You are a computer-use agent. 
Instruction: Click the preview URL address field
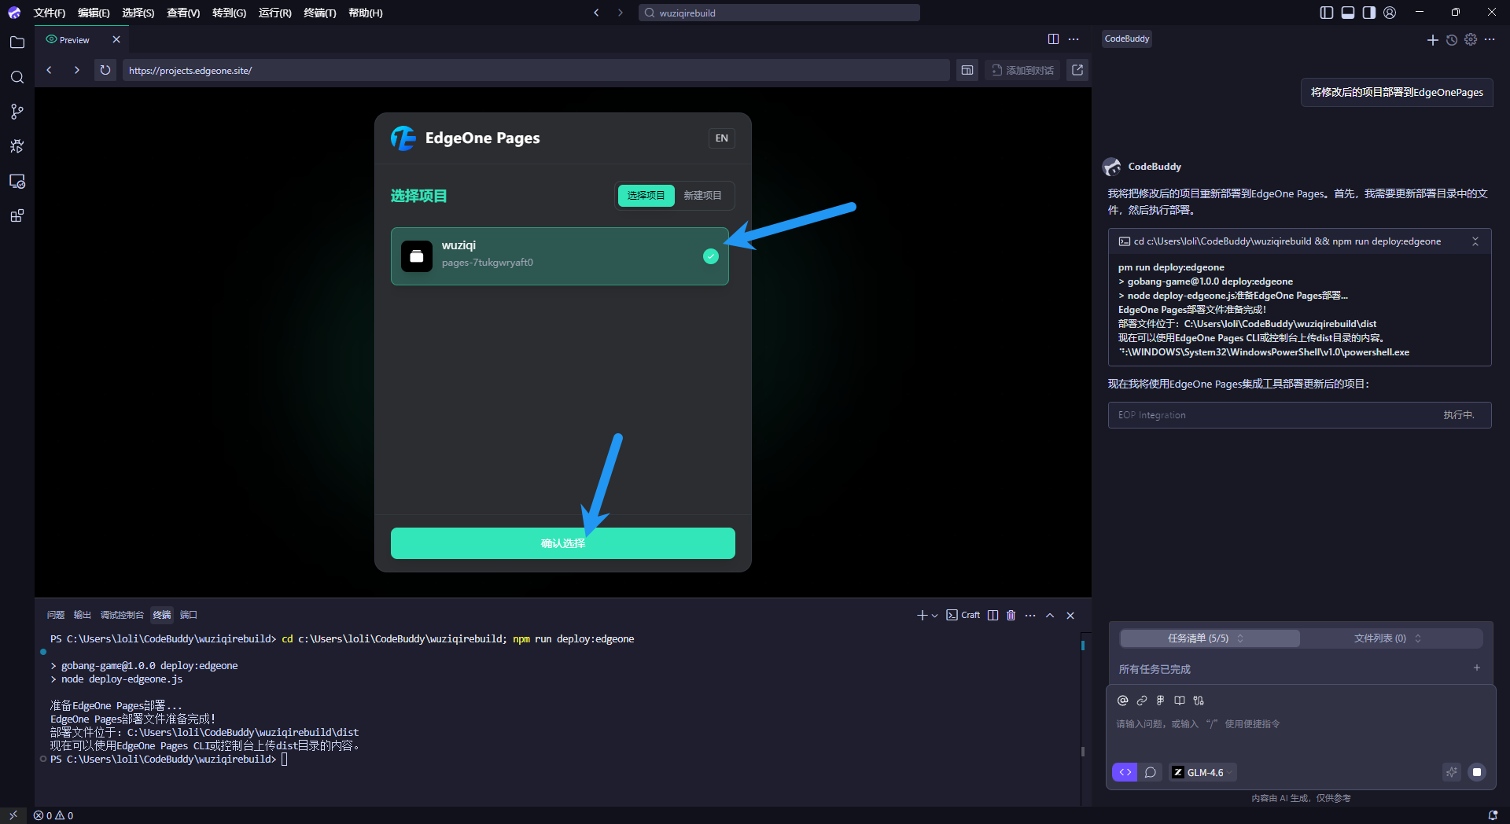tap(535, 70)
